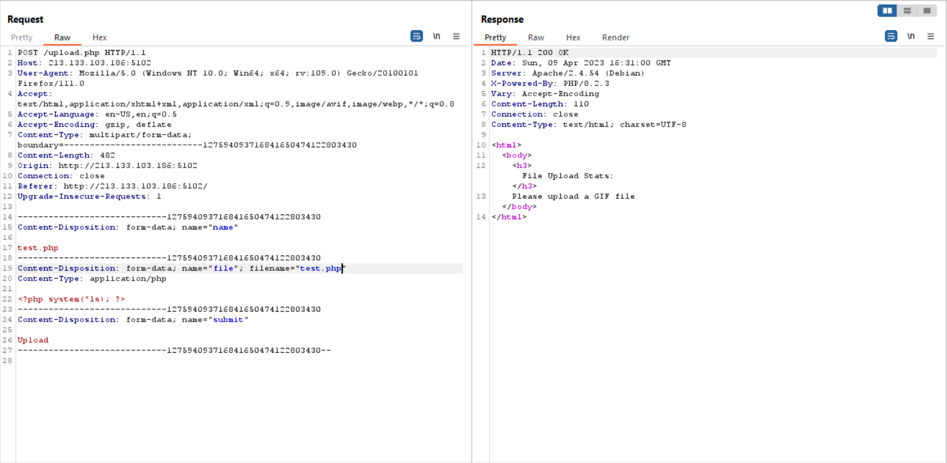Open the Request Raw tab
This screenshot has height=463, width=947.
click(x=62, y=38)
